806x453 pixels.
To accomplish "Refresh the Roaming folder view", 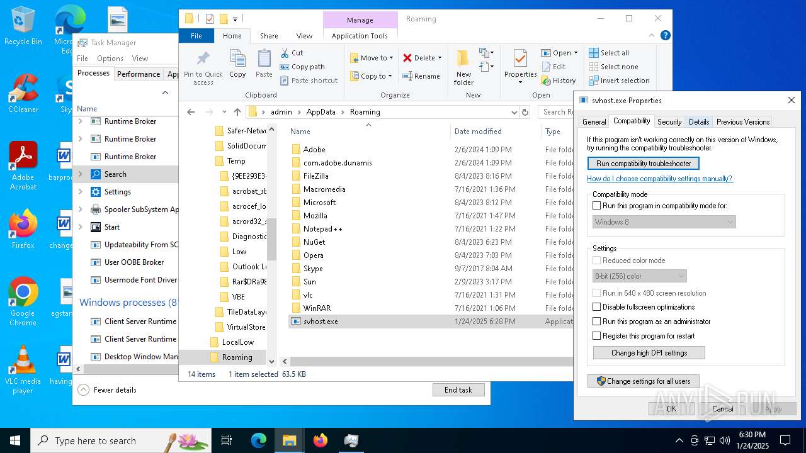I will 525,112.
